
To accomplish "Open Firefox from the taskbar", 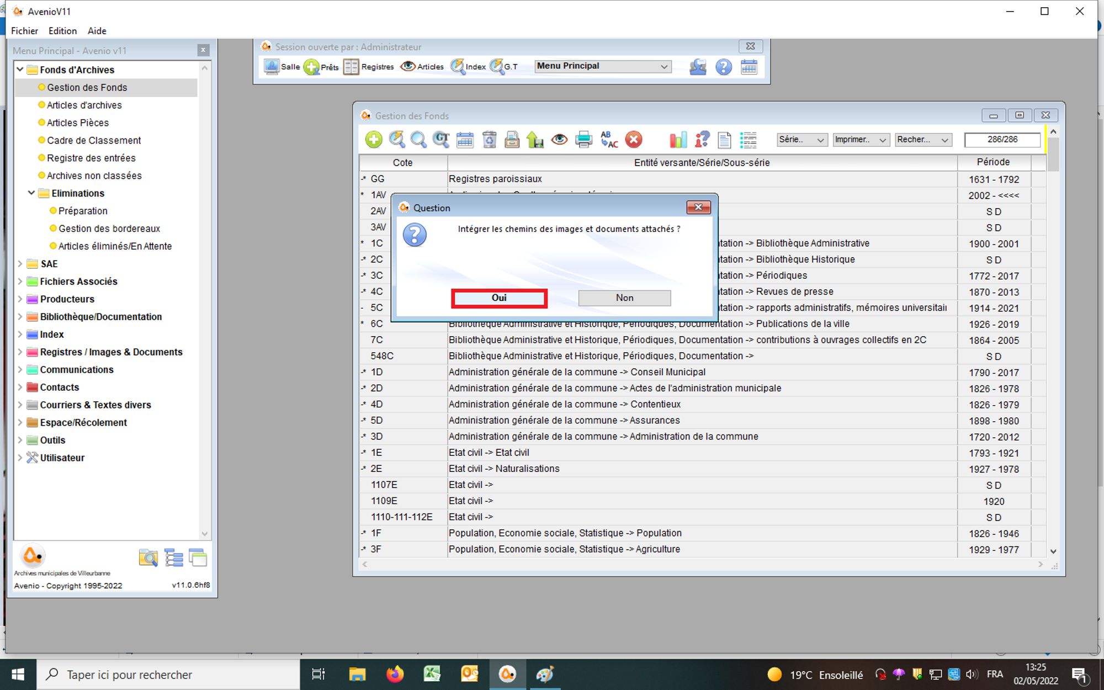I will [x=395, y=674].
